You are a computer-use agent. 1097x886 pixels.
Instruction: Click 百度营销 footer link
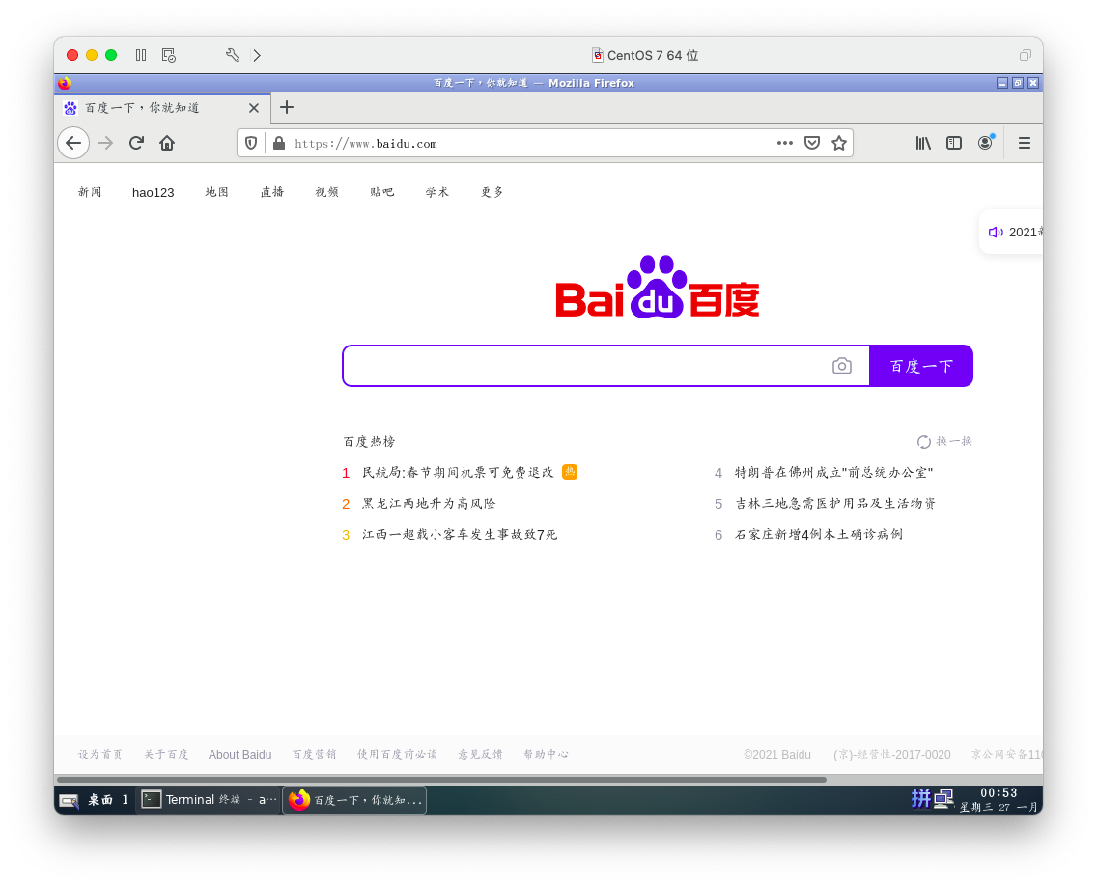(314, 755)
